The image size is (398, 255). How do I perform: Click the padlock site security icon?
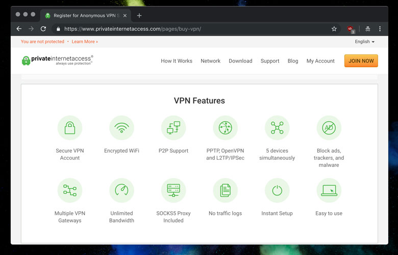[58, 29]
